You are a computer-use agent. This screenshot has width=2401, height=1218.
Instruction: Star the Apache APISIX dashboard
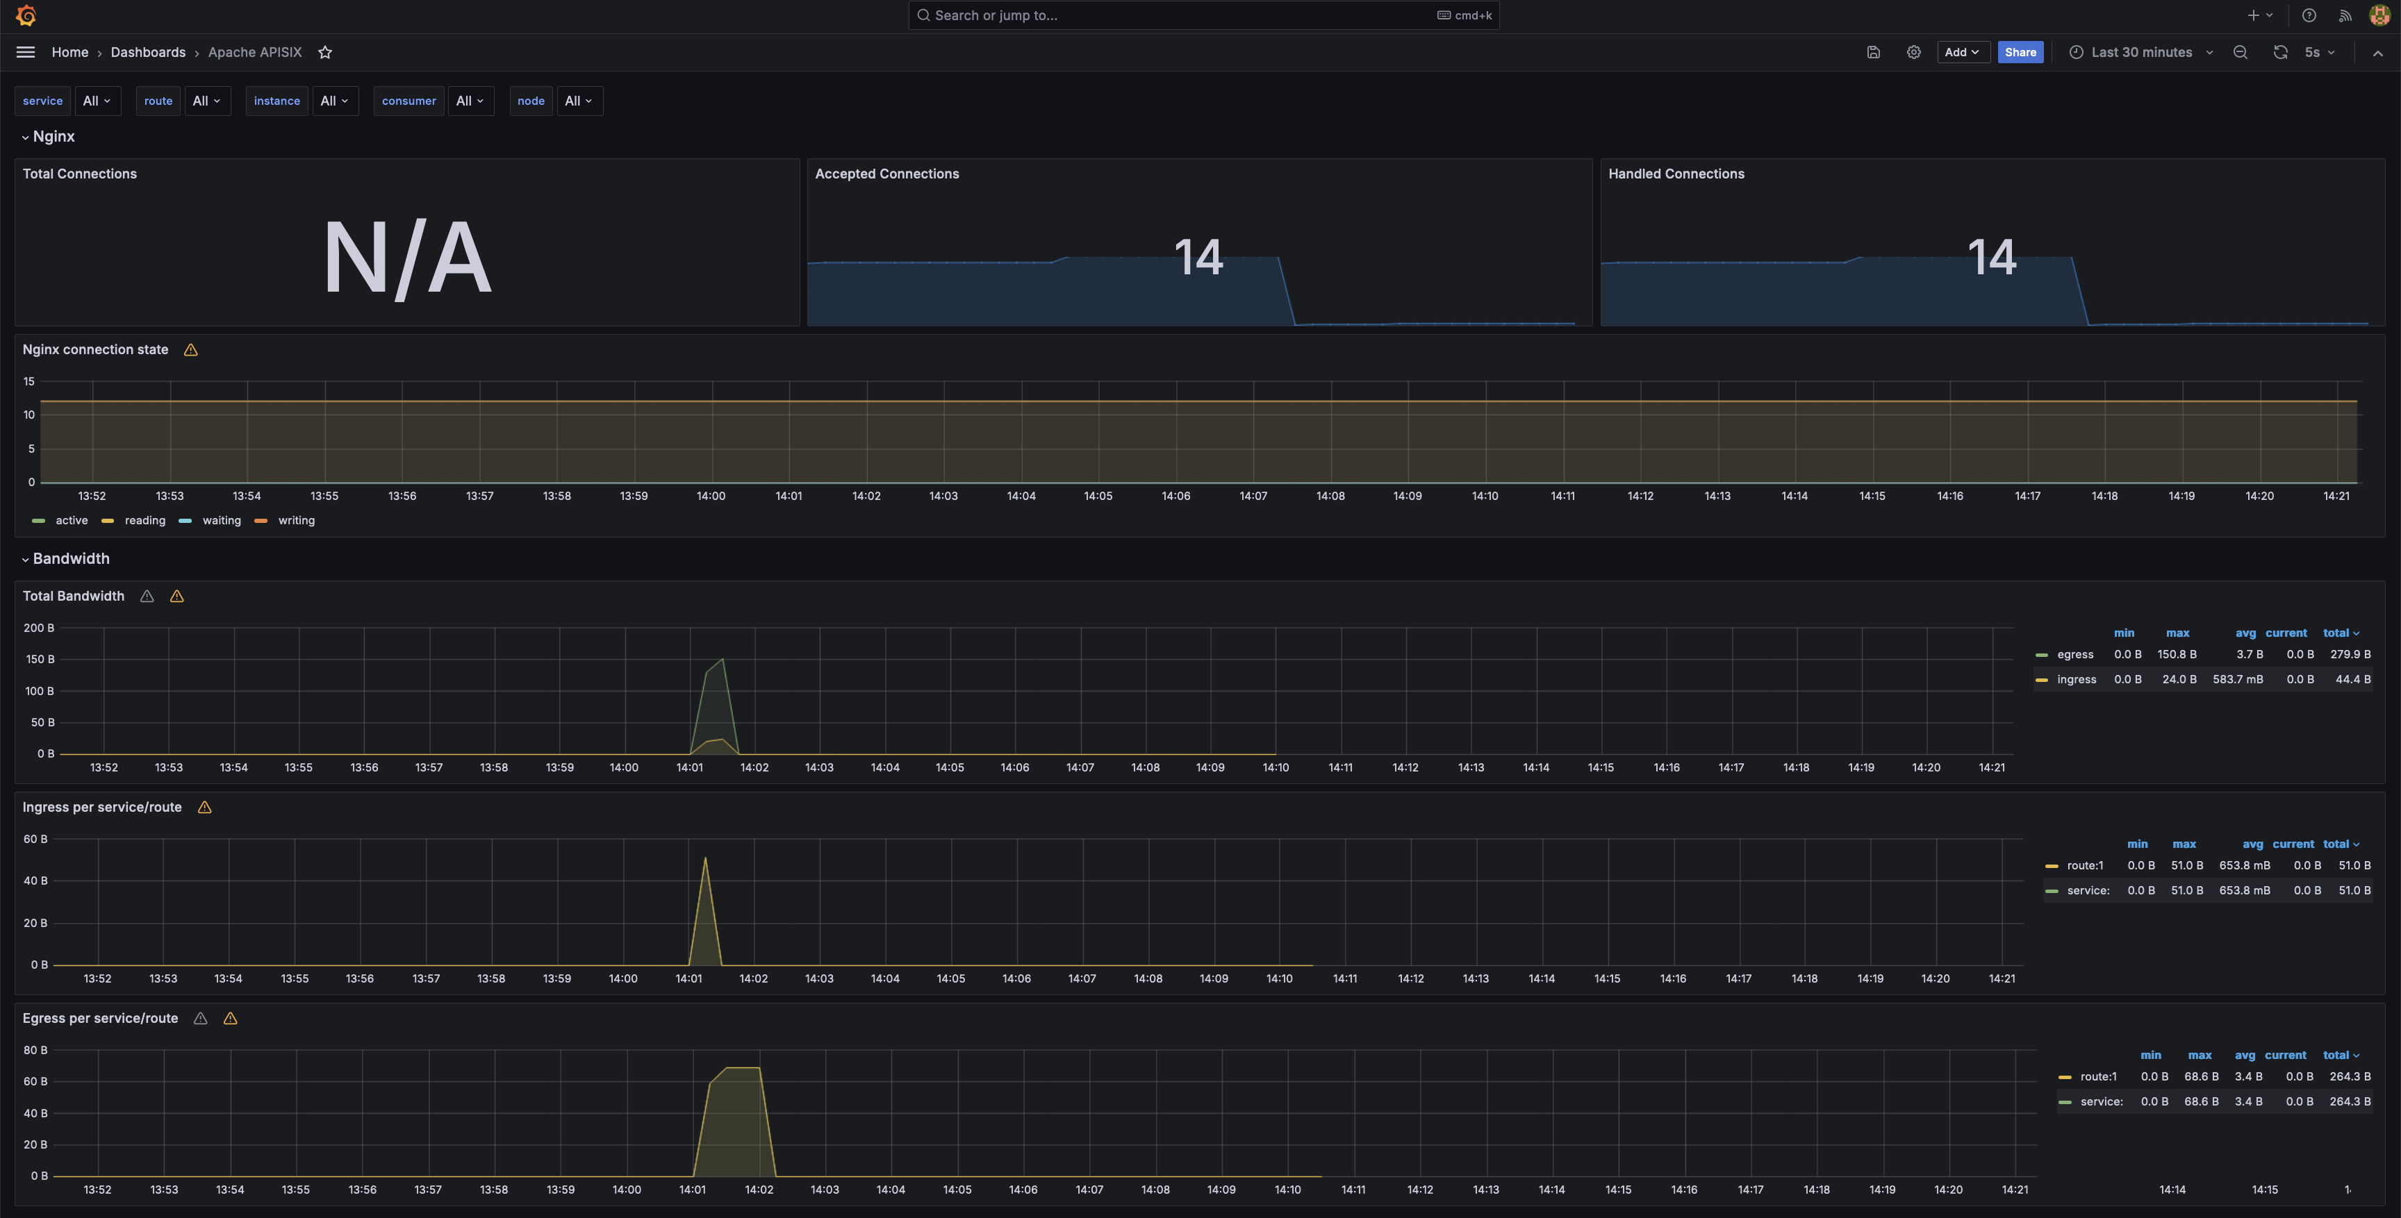point(325,52)
